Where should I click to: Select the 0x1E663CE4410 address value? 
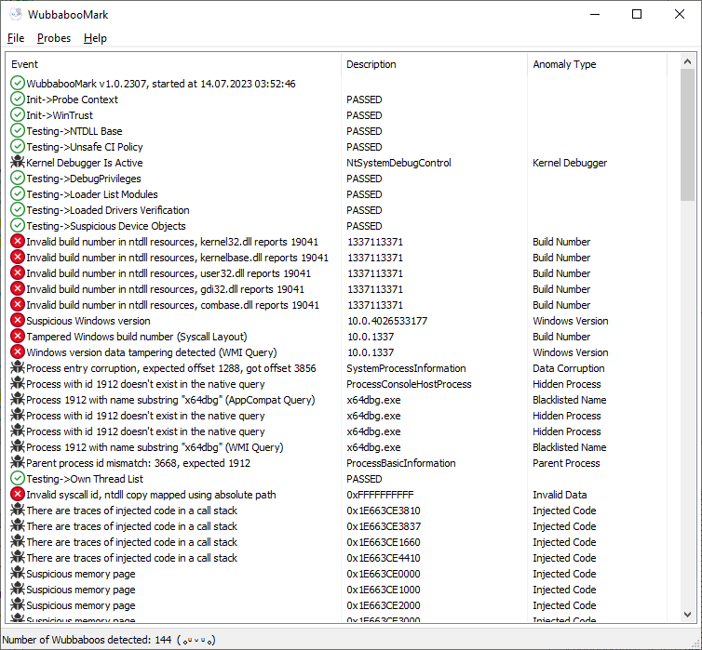coord(384,558)
